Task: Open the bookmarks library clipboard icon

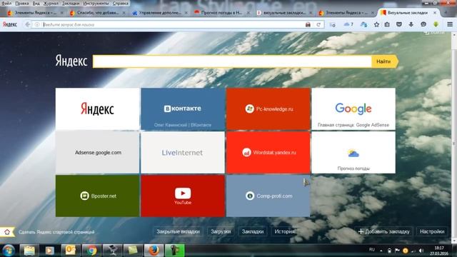Action: (387, 24)
